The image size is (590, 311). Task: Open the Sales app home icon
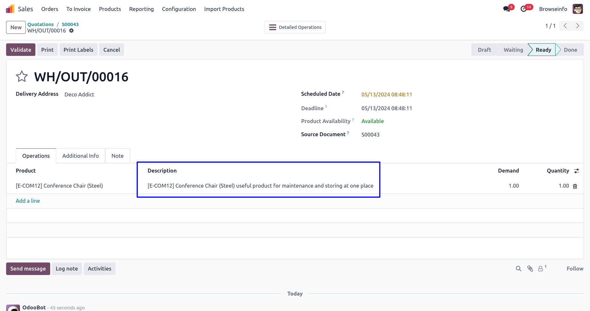pos(10,9)
